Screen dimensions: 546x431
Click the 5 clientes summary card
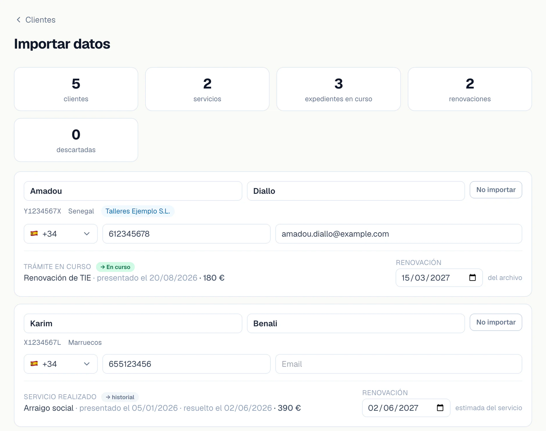(x=76, y=89)
